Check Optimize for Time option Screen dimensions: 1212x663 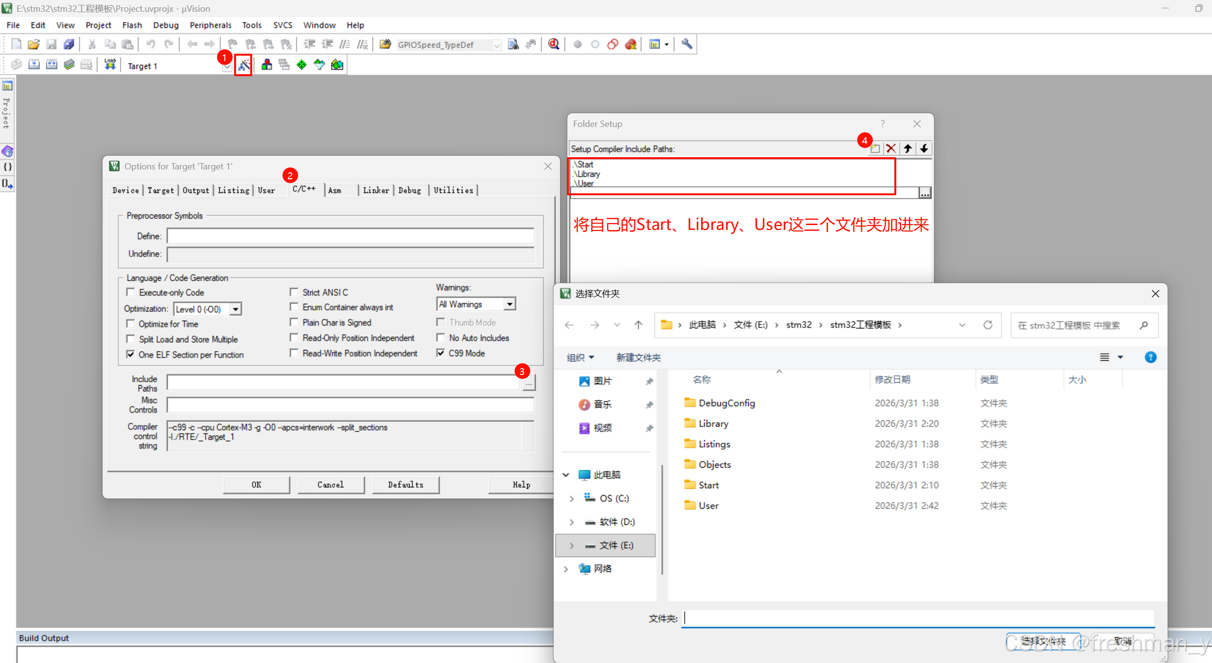(x=131, y=324)
